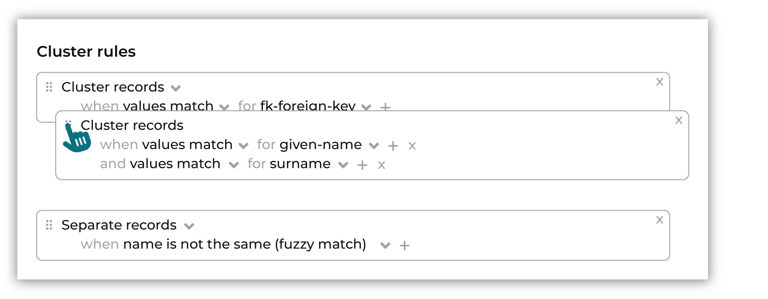Click drag handle of Separate records rule
This screenshot has width=768, height=299.
49,225
